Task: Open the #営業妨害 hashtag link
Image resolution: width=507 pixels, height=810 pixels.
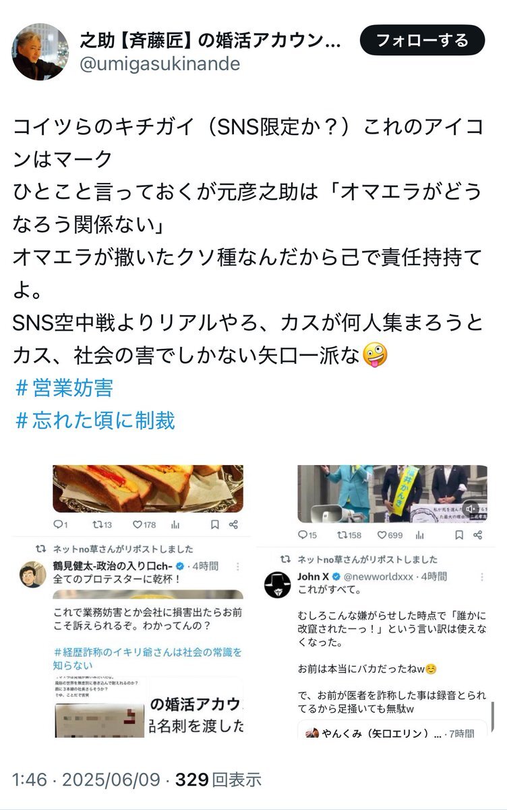Action: click(64, 388)
